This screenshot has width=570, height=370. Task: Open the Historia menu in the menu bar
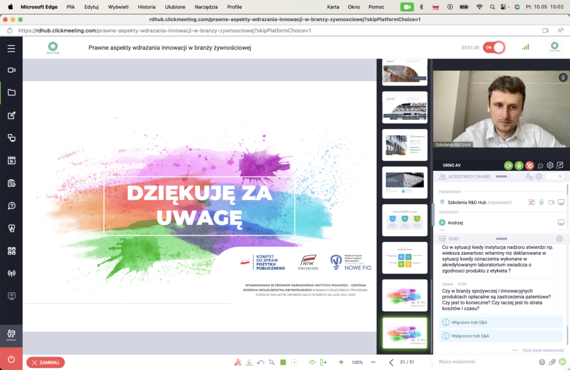point(146,7)
